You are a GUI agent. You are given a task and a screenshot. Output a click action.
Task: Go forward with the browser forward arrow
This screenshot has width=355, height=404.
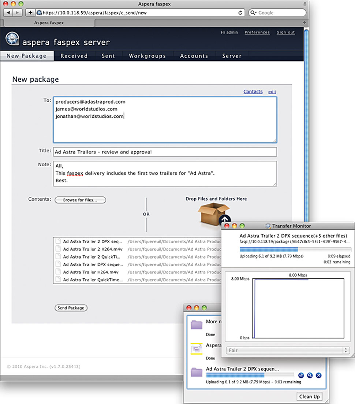pyautogui.click(x=17, y=12)
